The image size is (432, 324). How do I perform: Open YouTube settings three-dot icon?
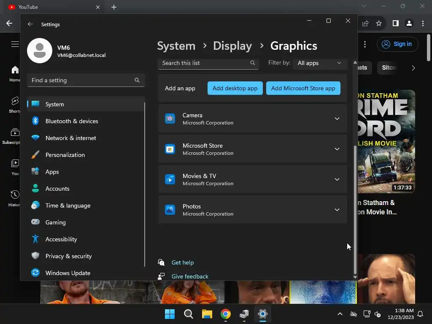pos(365,44)
